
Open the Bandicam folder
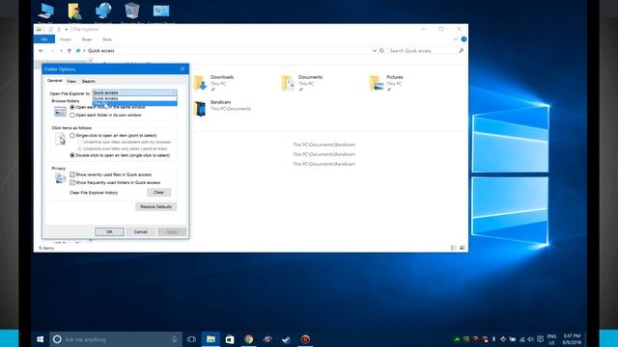[x=222, y=108]
